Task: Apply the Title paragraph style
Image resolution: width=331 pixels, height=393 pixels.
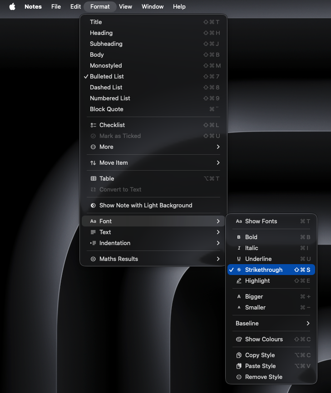Action: [153, 22]
